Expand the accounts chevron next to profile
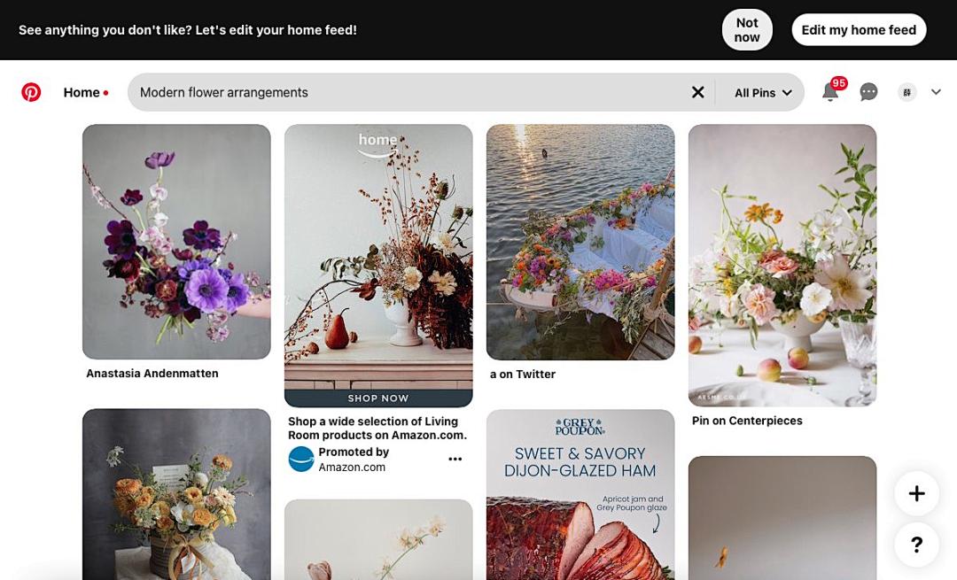The image size is (957, 580). pyautogui.click(x=937, y=92)
